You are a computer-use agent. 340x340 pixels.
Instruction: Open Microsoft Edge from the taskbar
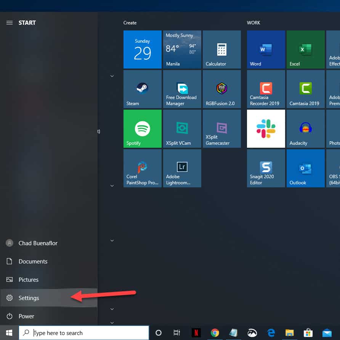271,333
